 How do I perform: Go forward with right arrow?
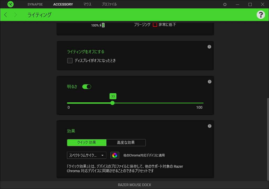click(x=15, y=15)
